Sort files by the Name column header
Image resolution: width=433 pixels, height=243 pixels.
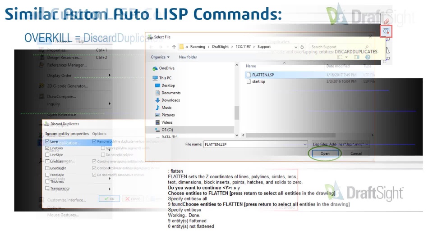(251, 66)
